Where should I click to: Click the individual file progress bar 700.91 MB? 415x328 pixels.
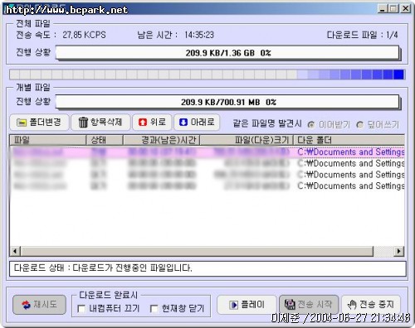click(x=228, y=102)
